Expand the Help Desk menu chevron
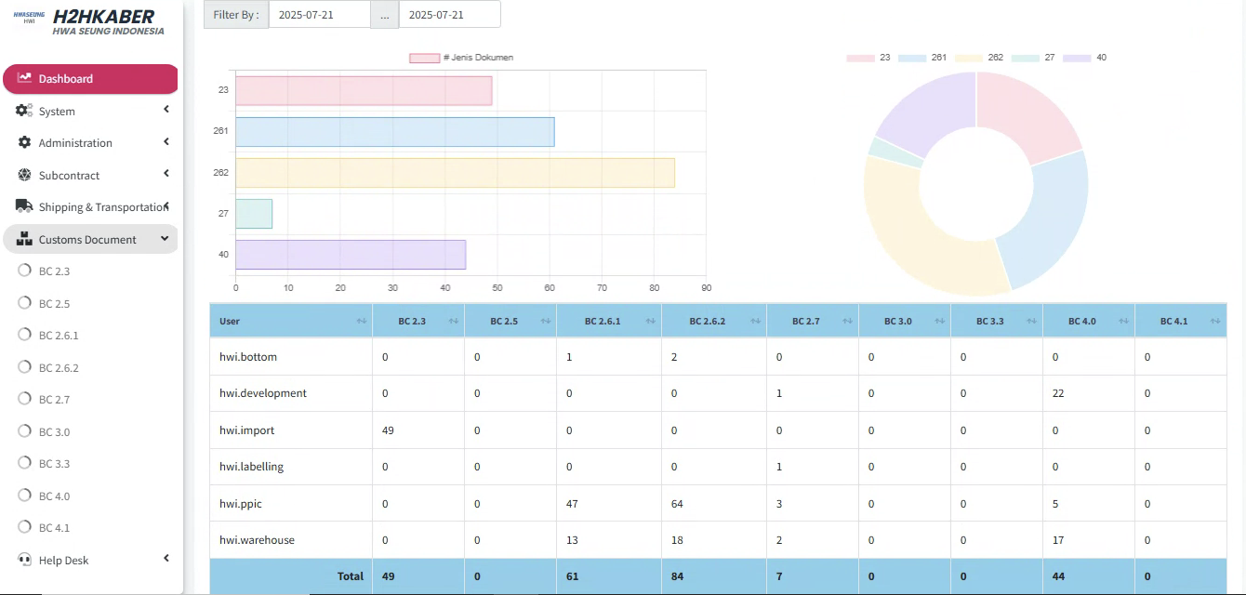1246x595 pixels. tap(166, 559)
